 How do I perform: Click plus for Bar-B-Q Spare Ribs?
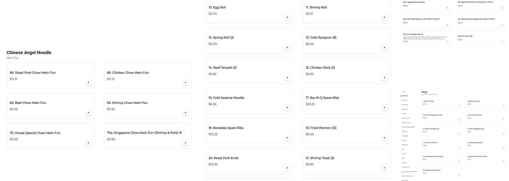tap(384, 108)
